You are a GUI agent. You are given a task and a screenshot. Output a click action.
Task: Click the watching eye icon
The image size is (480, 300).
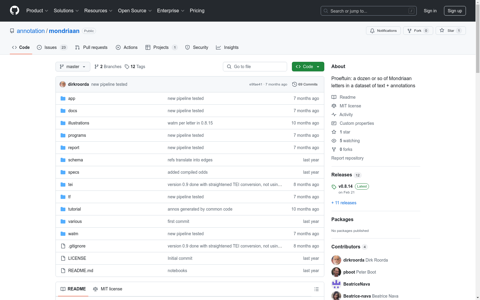[x=334, y=141]
